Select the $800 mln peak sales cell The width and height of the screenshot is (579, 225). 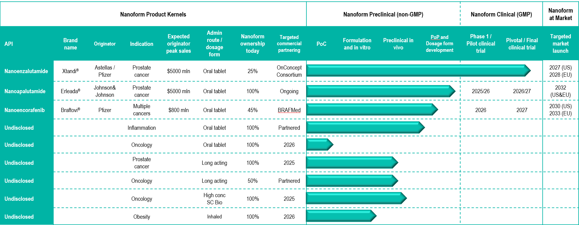point(178,110)
